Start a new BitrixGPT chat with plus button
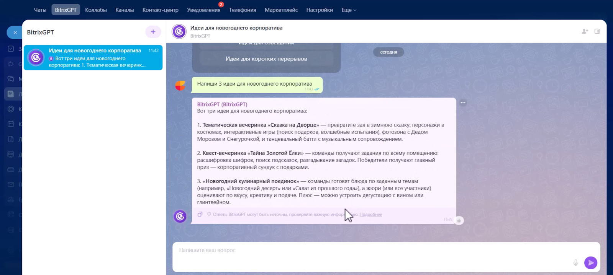Viewport: 613px width, 275px height. coord(153,32)
